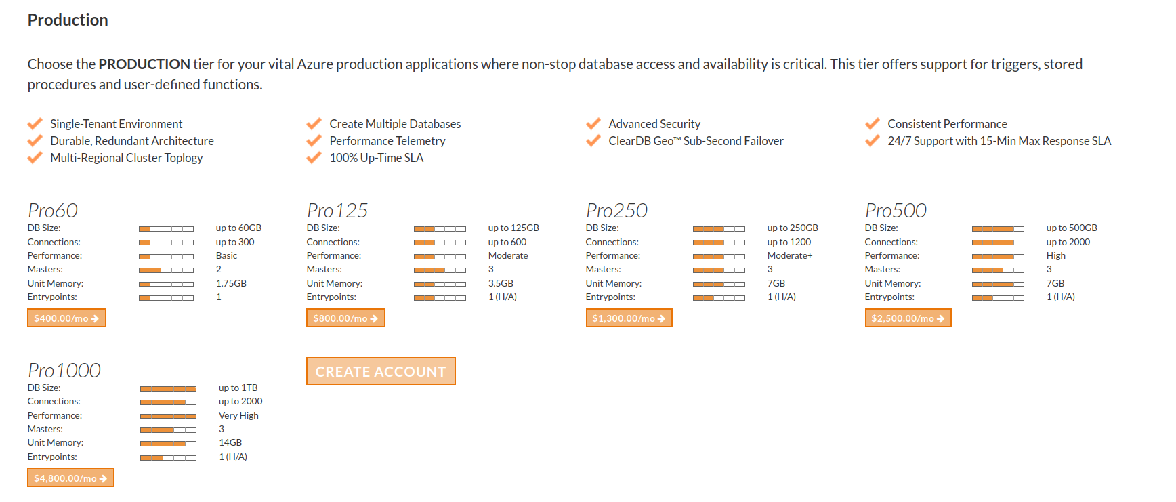
Task: Click checkmark next to Multi-Regional Cluster Toplogy
Action: pyautogui.click(x=35, y=158)
